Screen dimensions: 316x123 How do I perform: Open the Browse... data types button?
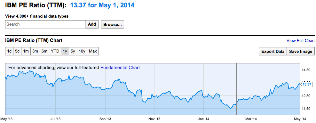pos(113,24)
